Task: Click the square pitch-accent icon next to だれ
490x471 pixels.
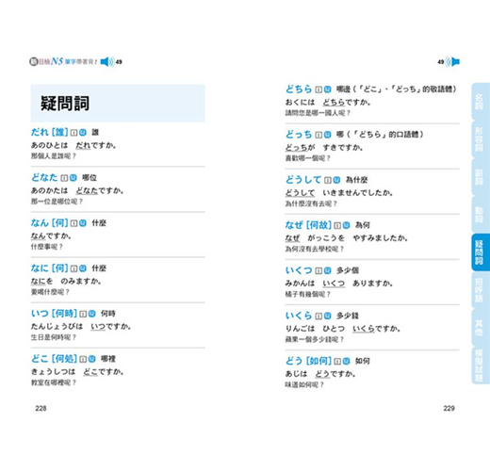Action: 73,133
